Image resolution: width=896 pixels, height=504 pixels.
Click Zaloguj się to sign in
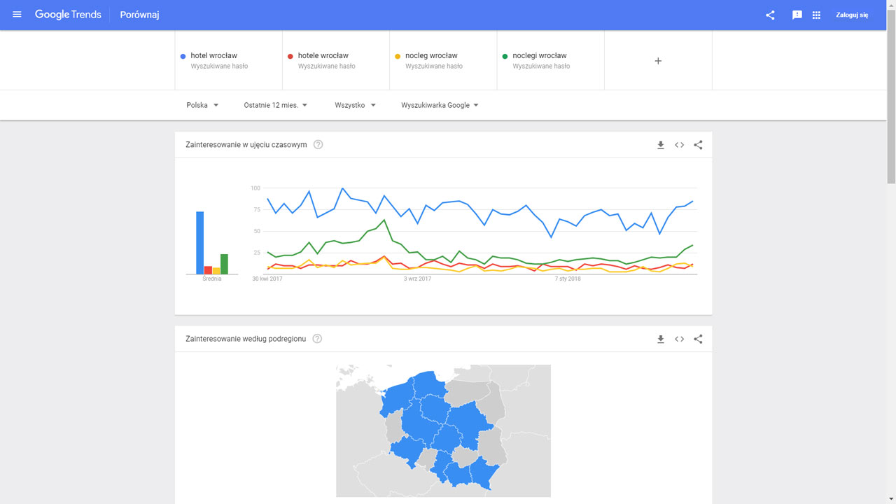852,15
